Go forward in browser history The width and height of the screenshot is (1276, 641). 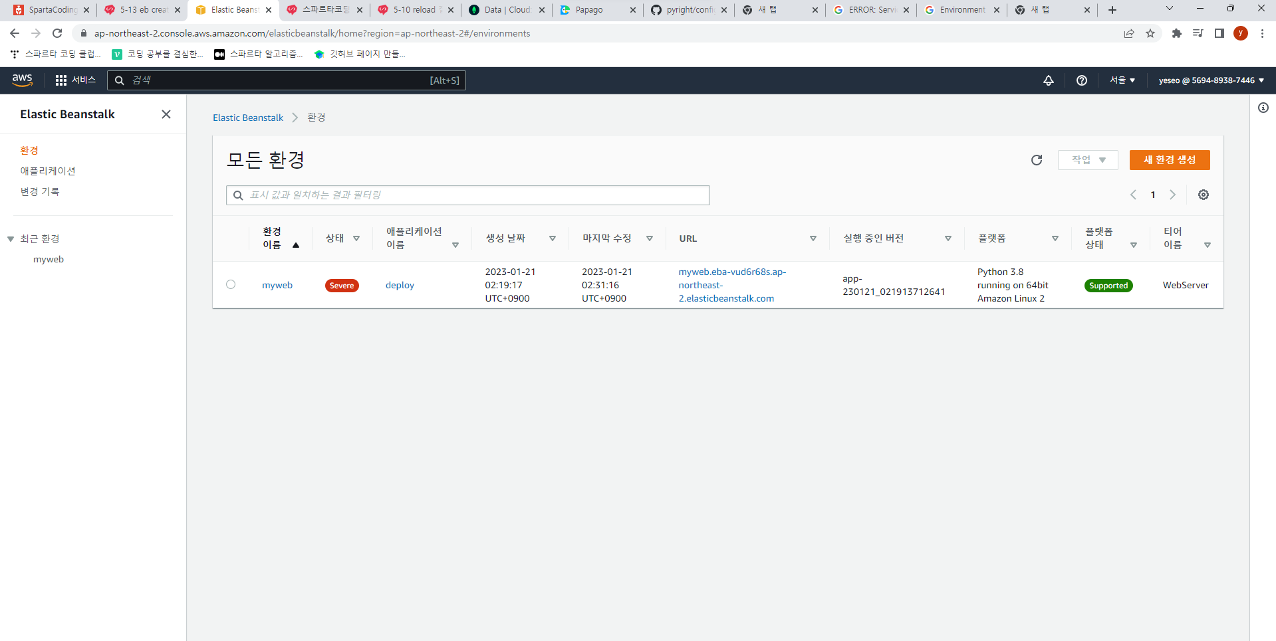pyautogui.click(x=36, y=33)
